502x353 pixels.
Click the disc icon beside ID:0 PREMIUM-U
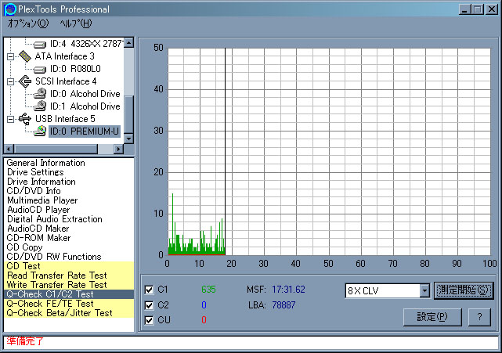point(40,131)
